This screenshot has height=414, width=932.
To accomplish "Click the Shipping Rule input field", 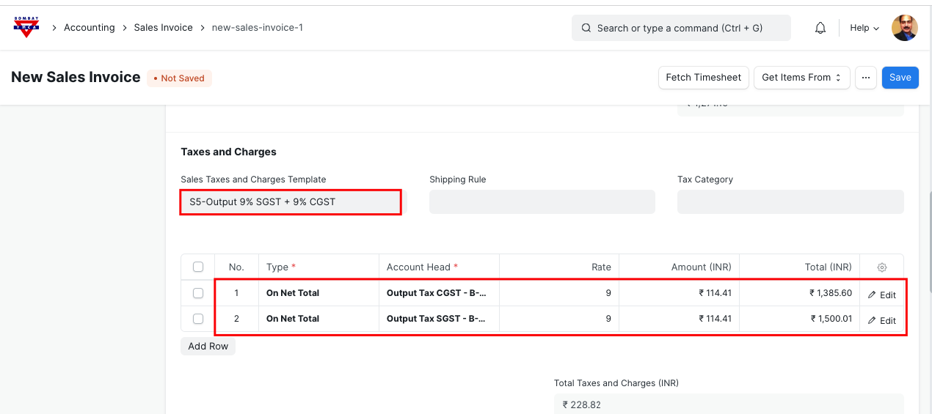I will click(542, 202).
